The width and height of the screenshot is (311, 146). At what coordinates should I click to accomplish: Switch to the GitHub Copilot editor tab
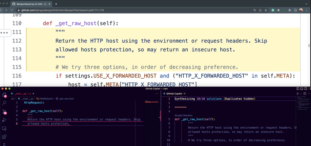pyautogui.click(x=174, y=94)
